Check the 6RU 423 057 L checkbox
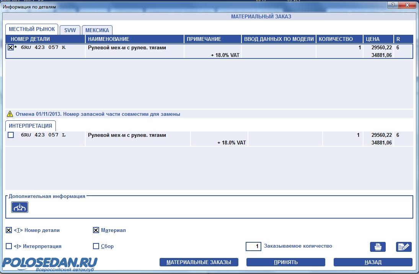419x274 pixels. pyautogui.click(x=11, y=135)
